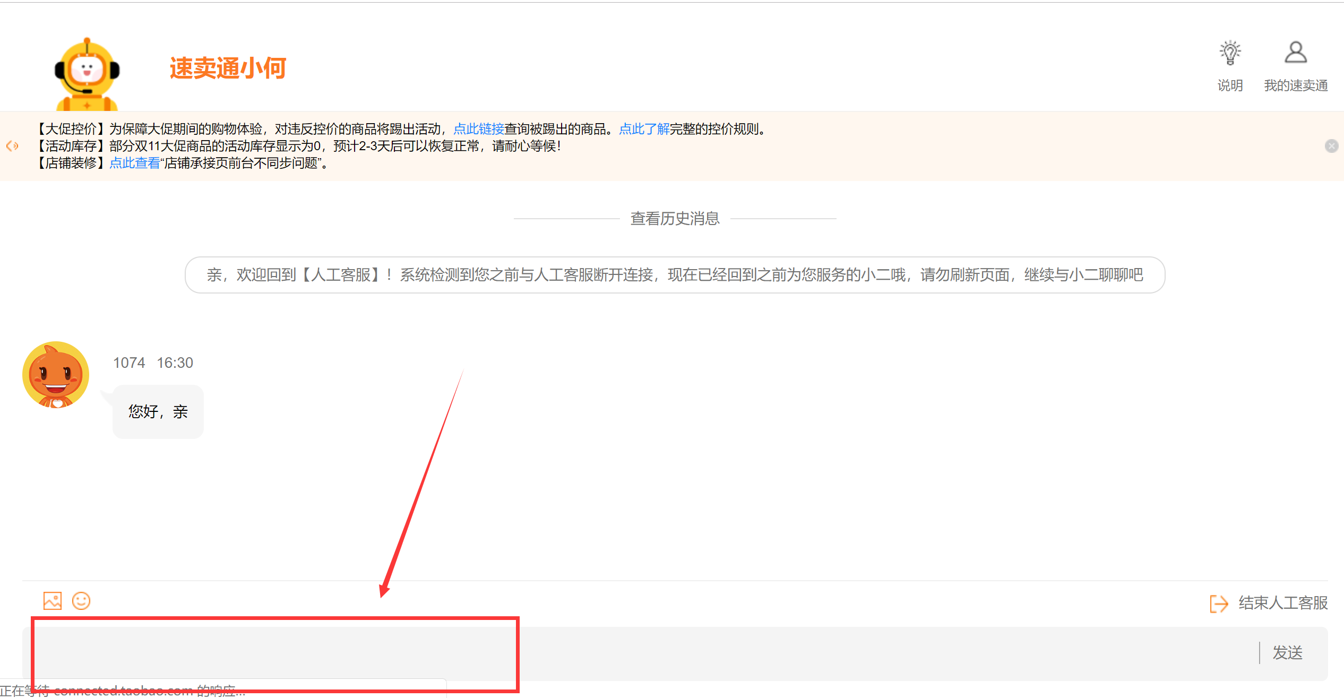Close the orange notice banner

point(1331,146)
